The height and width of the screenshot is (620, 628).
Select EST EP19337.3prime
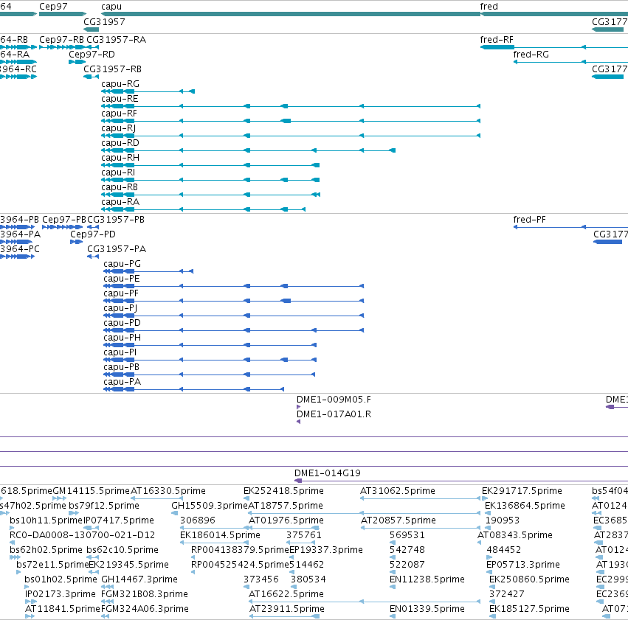tap(326, 550)
